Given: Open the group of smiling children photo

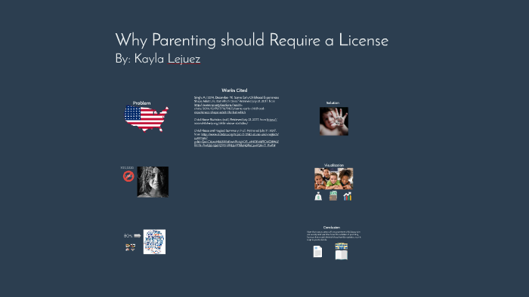Looking at the screenshot, I should 334,179.
